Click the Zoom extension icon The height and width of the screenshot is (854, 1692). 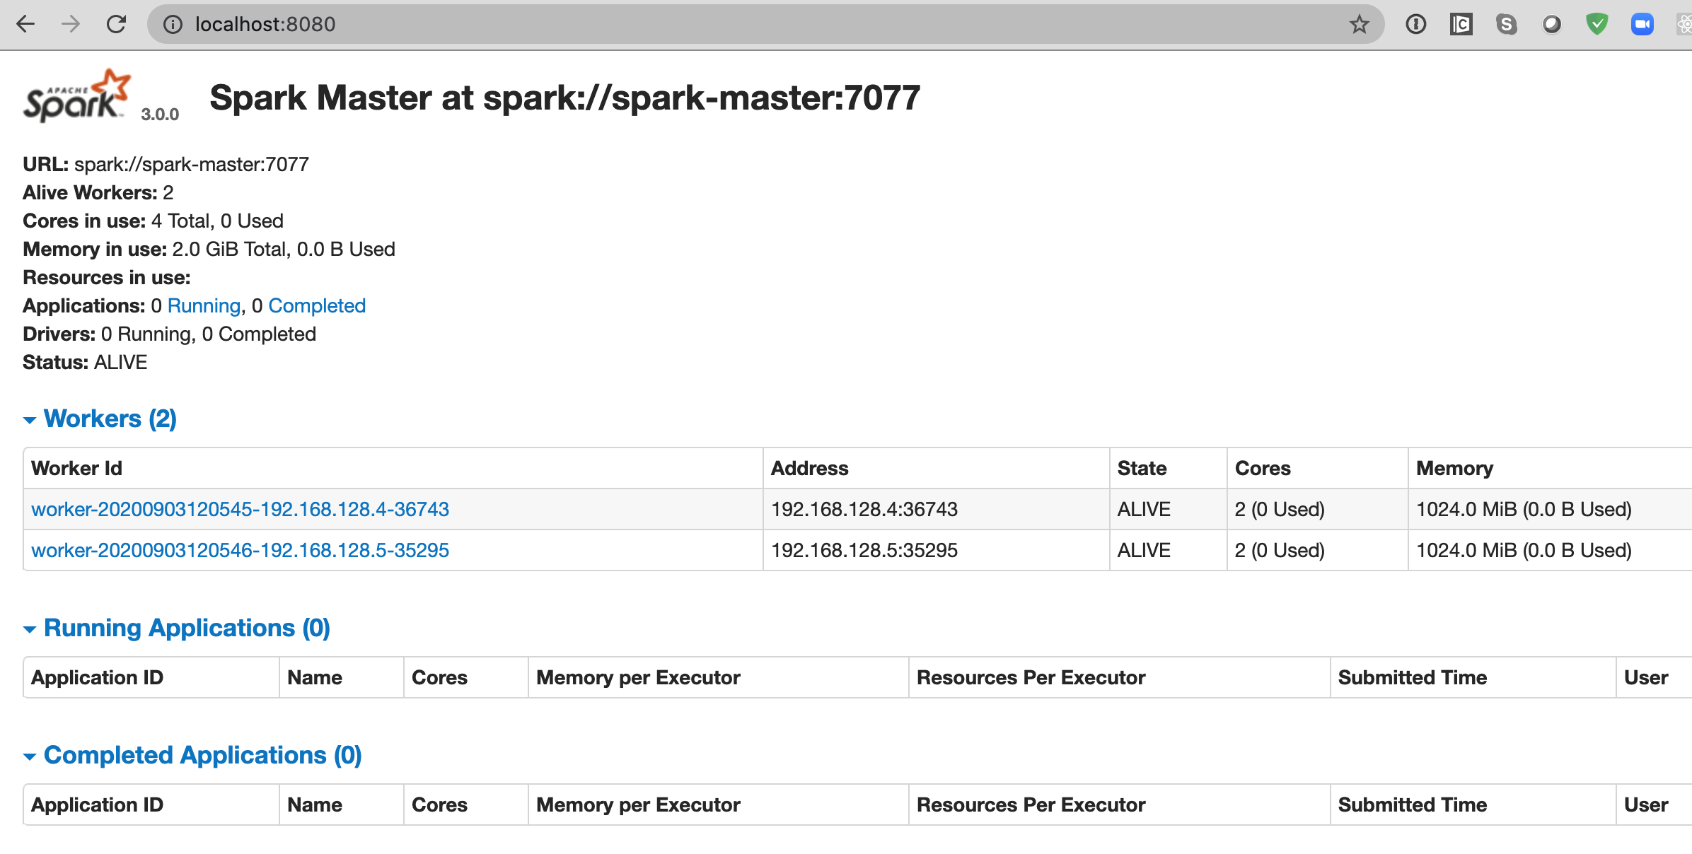pyautogui.click(x=1642, y=25)
